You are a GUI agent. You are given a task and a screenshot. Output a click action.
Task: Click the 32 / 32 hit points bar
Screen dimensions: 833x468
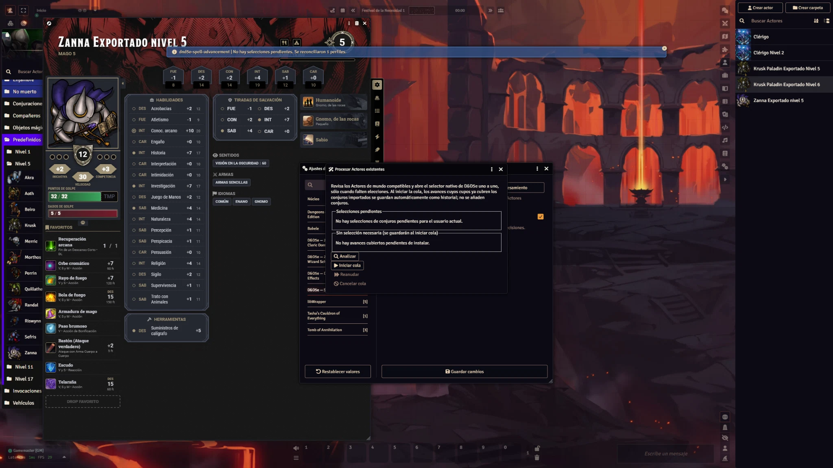(75, 197)
